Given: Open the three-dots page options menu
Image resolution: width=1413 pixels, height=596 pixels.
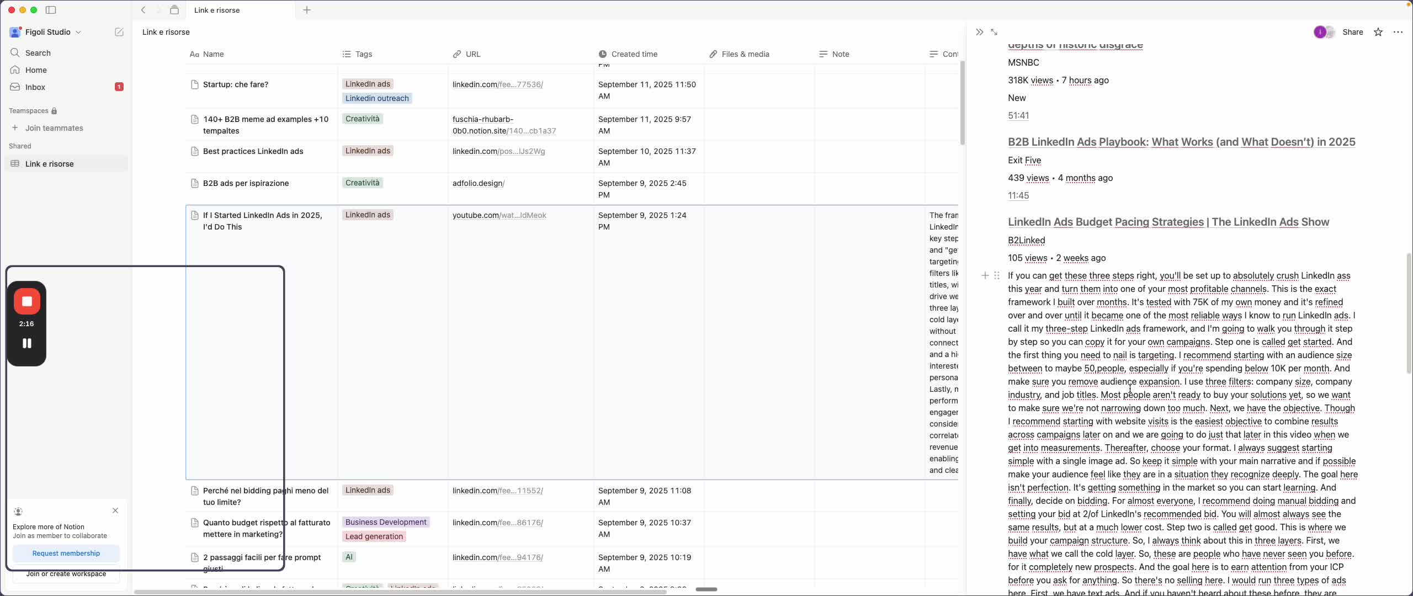Looking at the screenshot, I should pyautogui.click(x=1398, y=32).
